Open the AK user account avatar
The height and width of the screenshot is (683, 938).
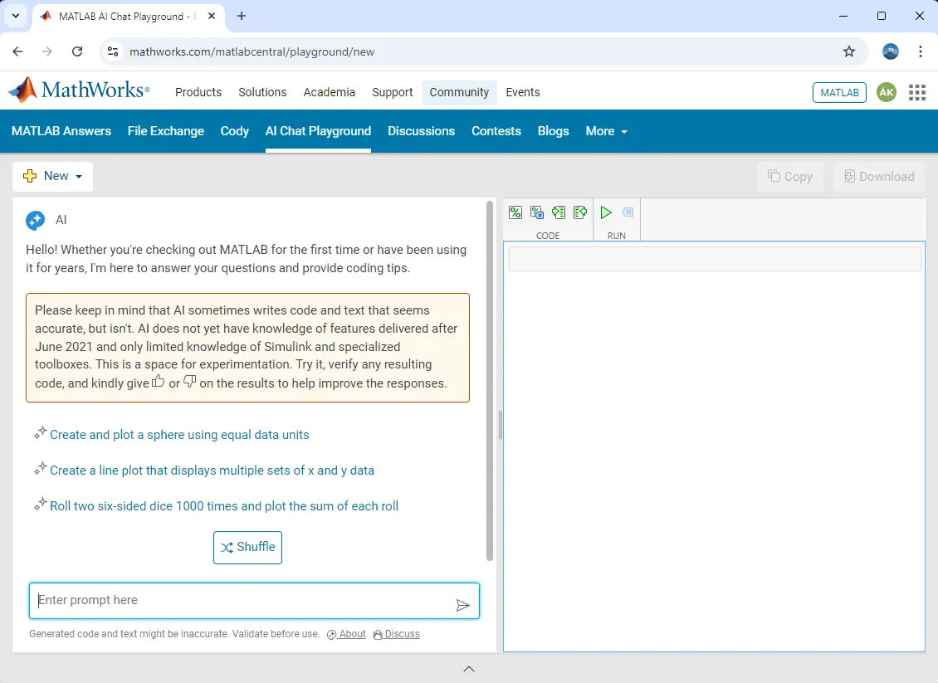coord(886,92)
